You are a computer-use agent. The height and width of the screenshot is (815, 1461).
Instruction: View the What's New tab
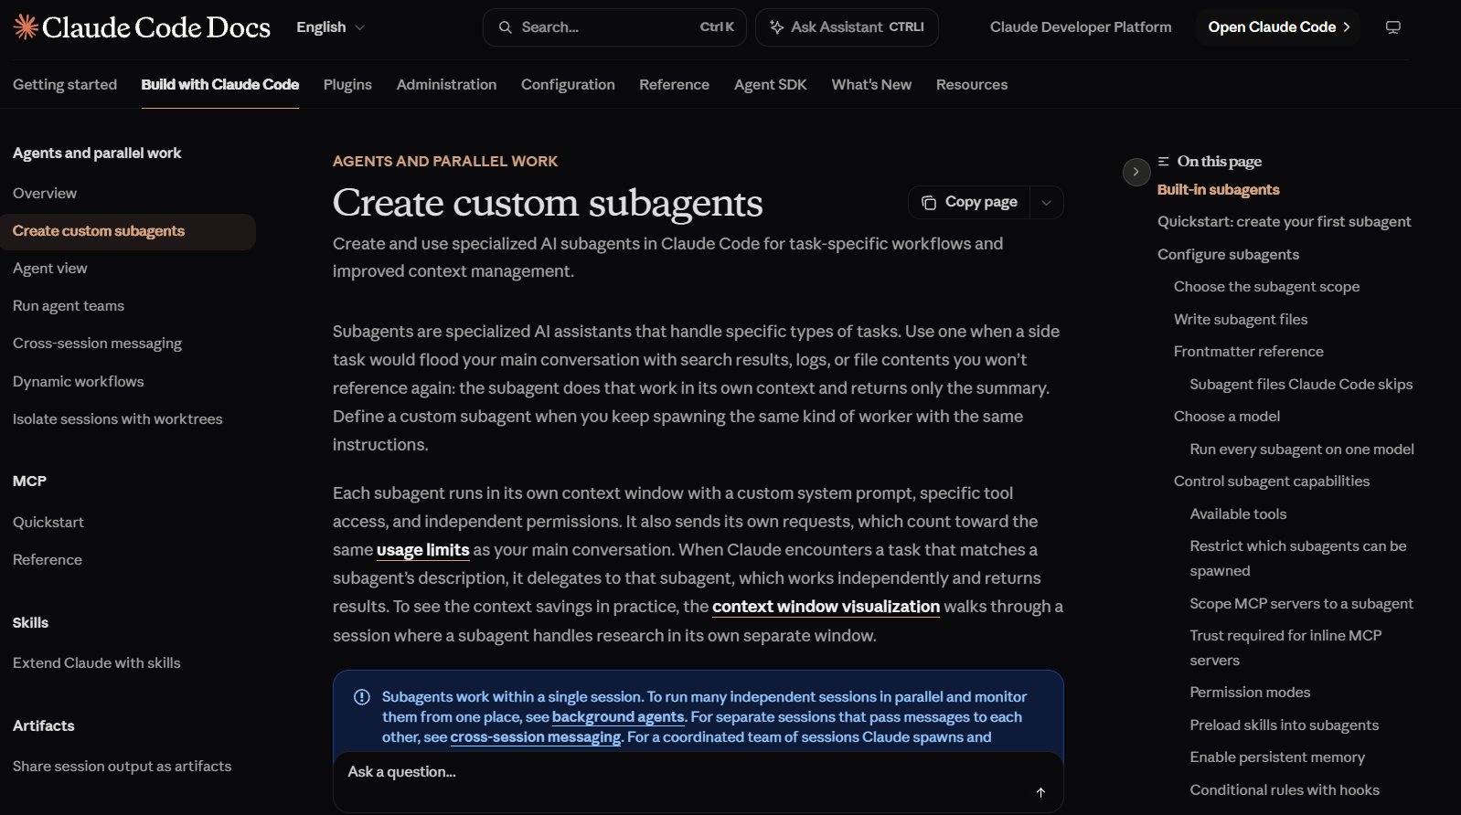click(871, 84)
